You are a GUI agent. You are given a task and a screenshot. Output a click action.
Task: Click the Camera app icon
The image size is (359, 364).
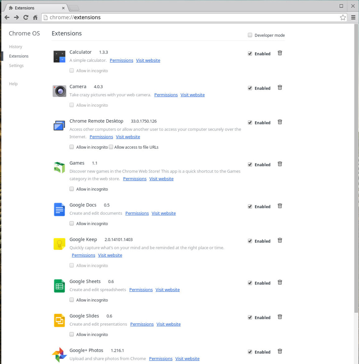point(59,91)
